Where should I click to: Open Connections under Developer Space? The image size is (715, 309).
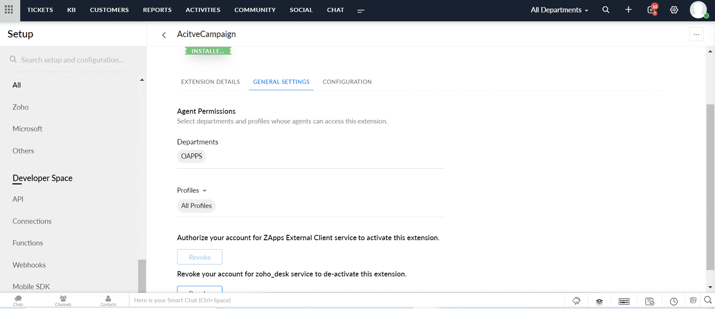pyautogui.click(x=32, y=221)
